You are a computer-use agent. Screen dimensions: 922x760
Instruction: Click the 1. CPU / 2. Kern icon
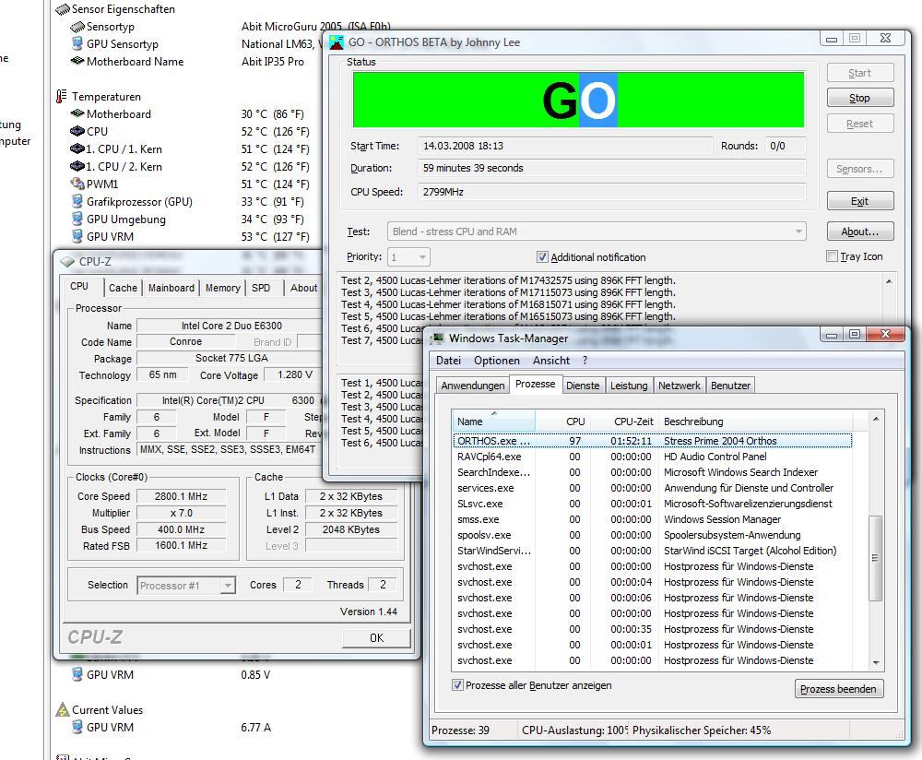click(x=77, y=166)
